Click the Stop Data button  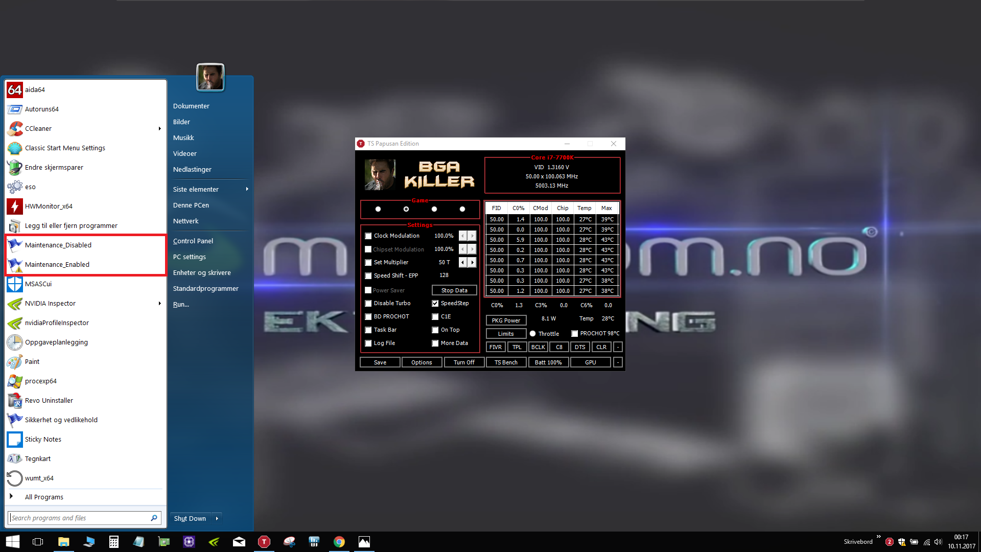click(454, 290)
